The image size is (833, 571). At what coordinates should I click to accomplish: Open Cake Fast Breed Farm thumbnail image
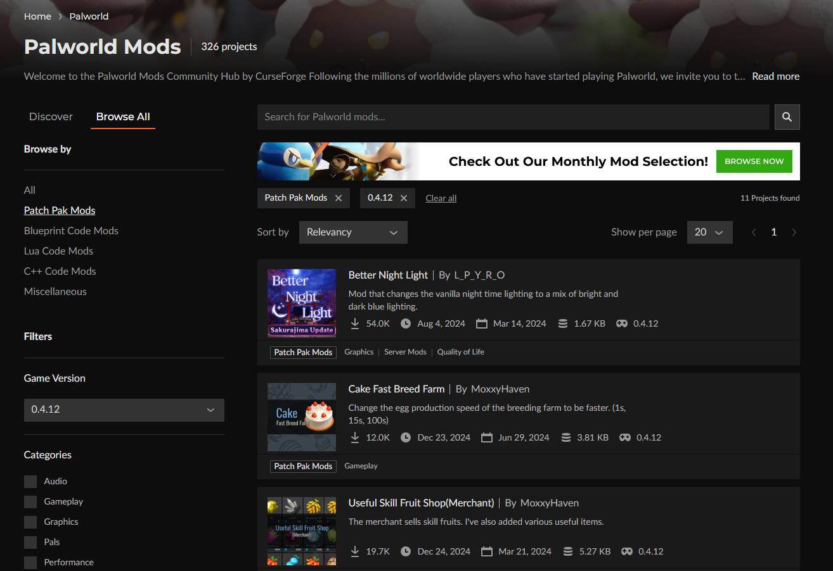pos(302,417)
